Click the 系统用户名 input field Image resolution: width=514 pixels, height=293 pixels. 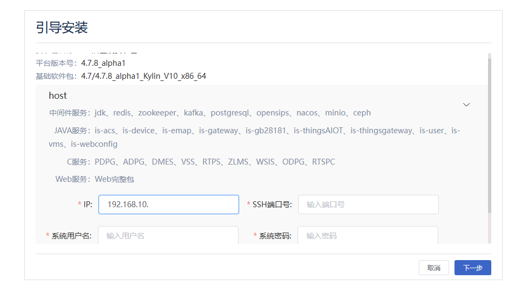(168, 235)
